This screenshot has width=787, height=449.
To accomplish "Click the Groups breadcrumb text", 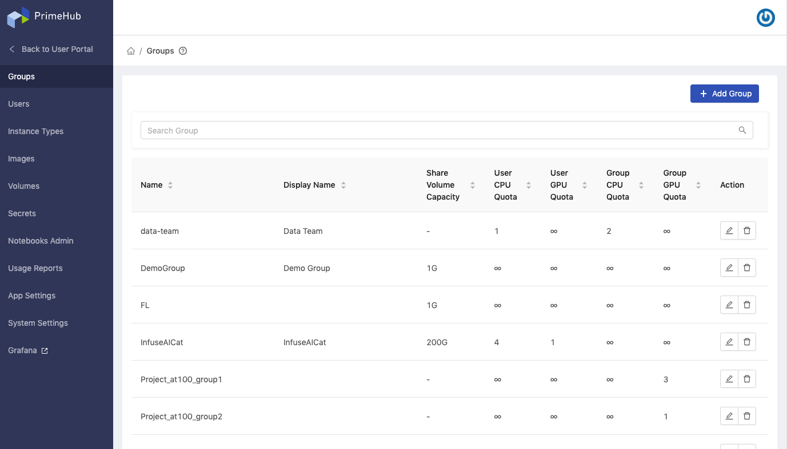I will coord(160,51).
